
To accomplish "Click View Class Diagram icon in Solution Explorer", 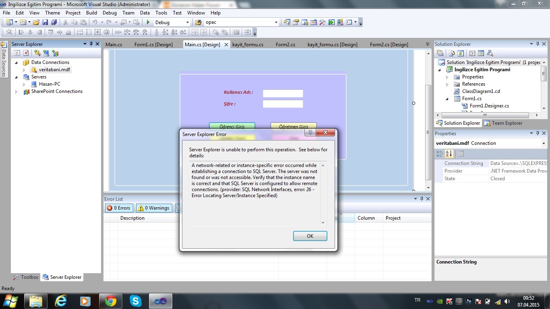I will pos(490,53).
